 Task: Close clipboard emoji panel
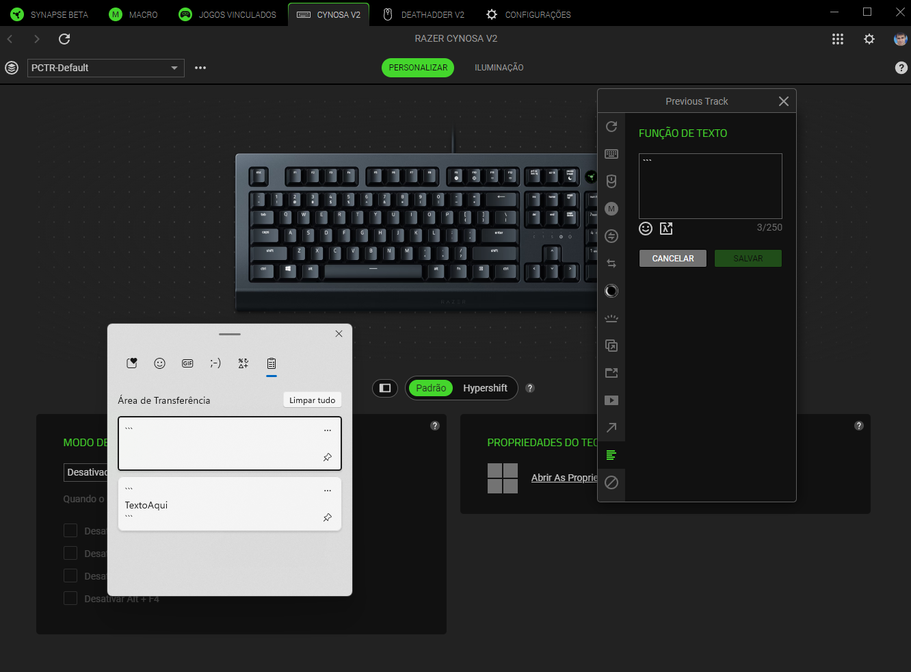pyautogui.click(x=339, y=334)
